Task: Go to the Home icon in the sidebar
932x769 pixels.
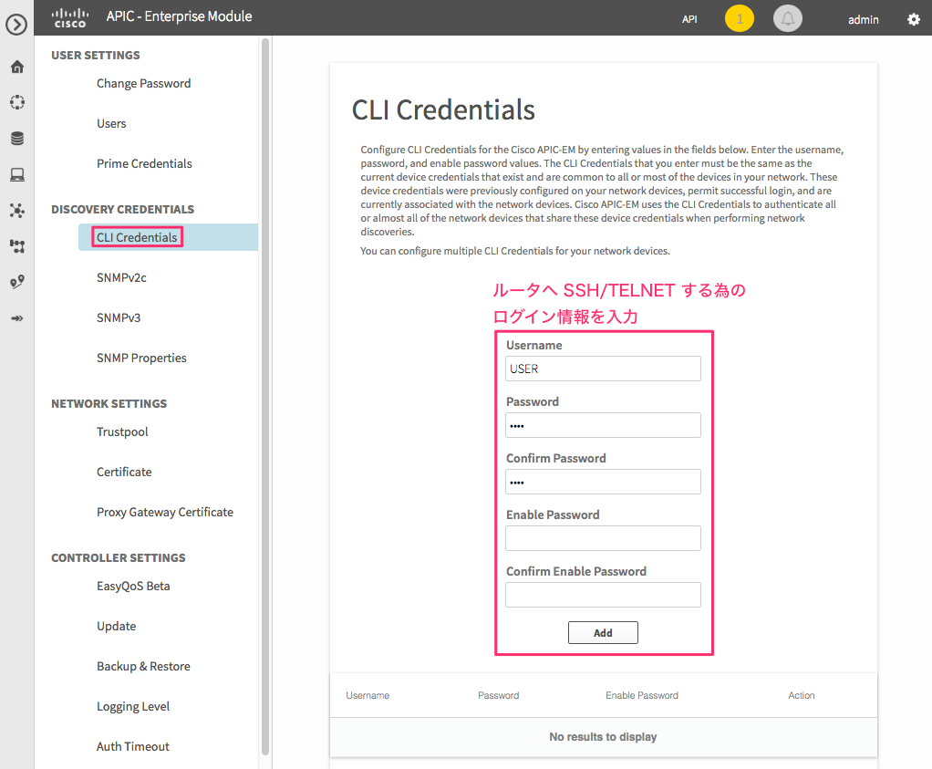Action: click(x=17, y=67)
